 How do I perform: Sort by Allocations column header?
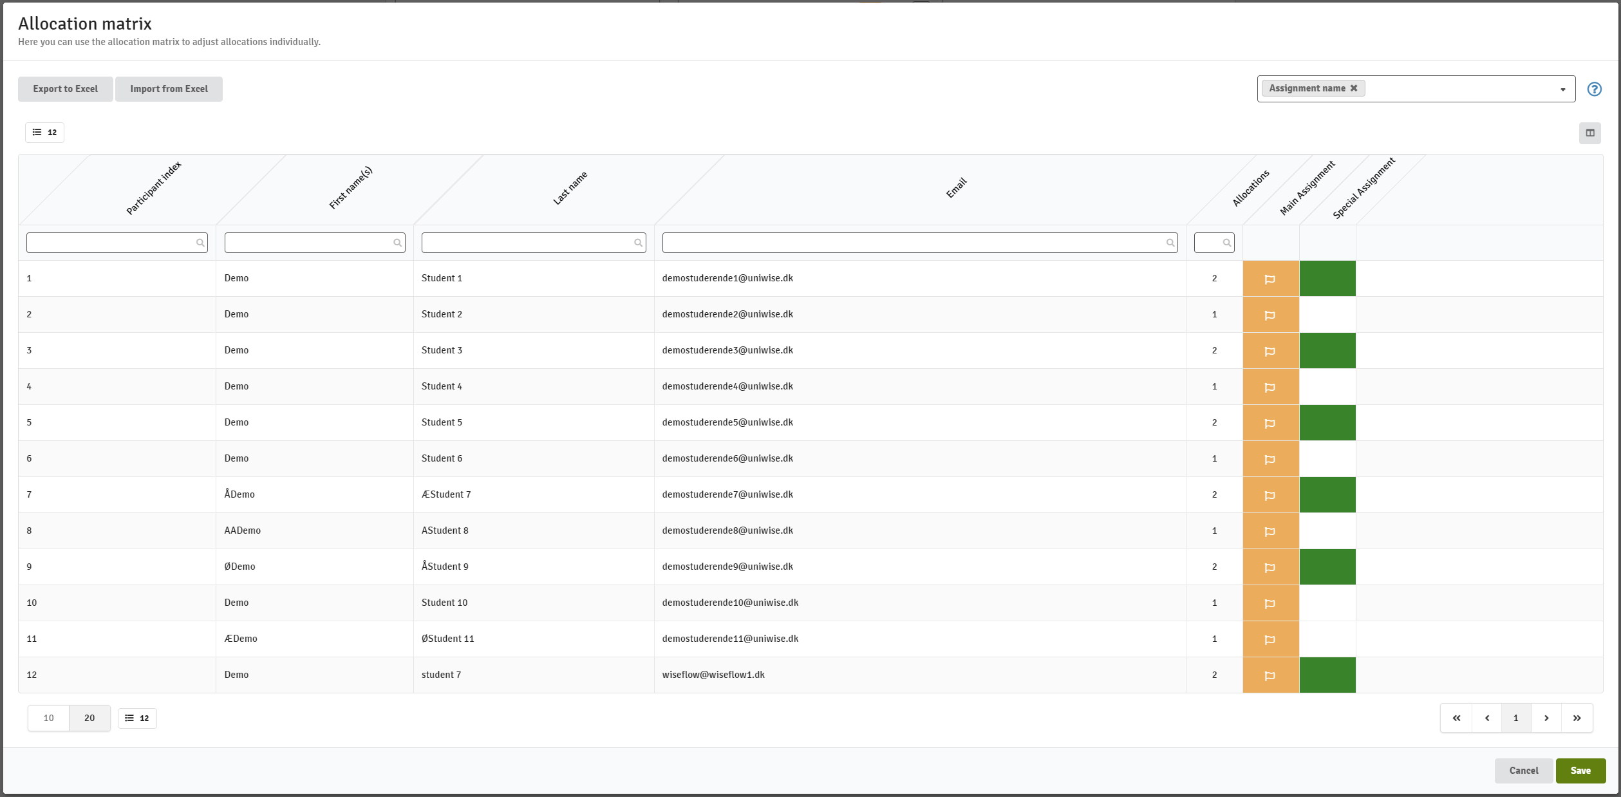point(1250,188)
